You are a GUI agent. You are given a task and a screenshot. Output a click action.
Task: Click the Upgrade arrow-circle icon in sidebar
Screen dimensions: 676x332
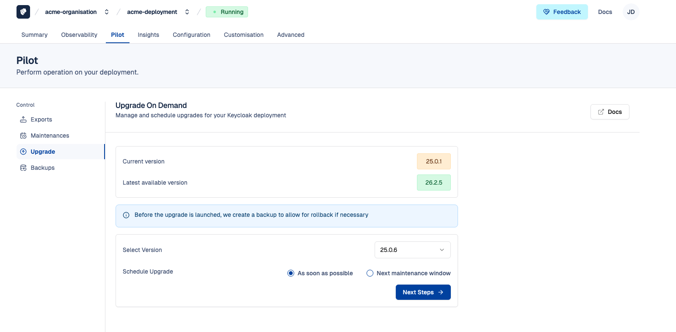click(23, 152)
